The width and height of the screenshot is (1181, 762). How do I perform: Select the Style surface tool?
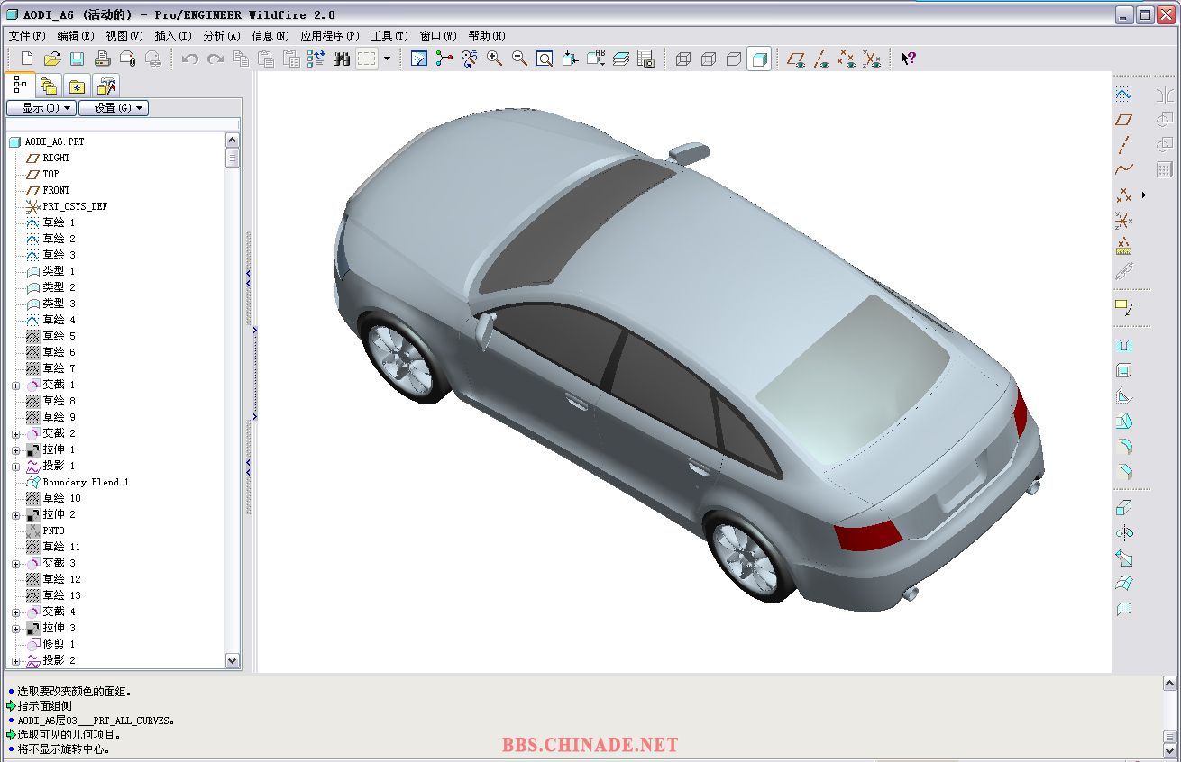click(1123, 609)
